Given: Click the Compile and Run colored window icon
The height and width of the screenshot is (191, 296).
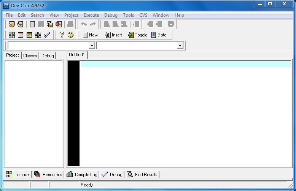Looking at the screenshot, I should 29,35.
